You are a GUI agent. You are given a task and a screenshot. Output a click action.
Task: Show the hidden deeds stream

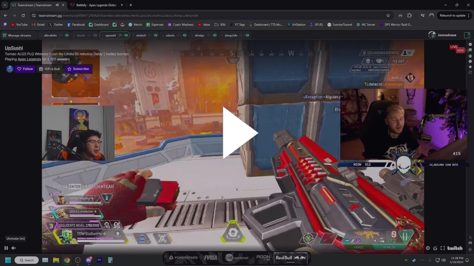pyautogui.click(x=95, y=36)
